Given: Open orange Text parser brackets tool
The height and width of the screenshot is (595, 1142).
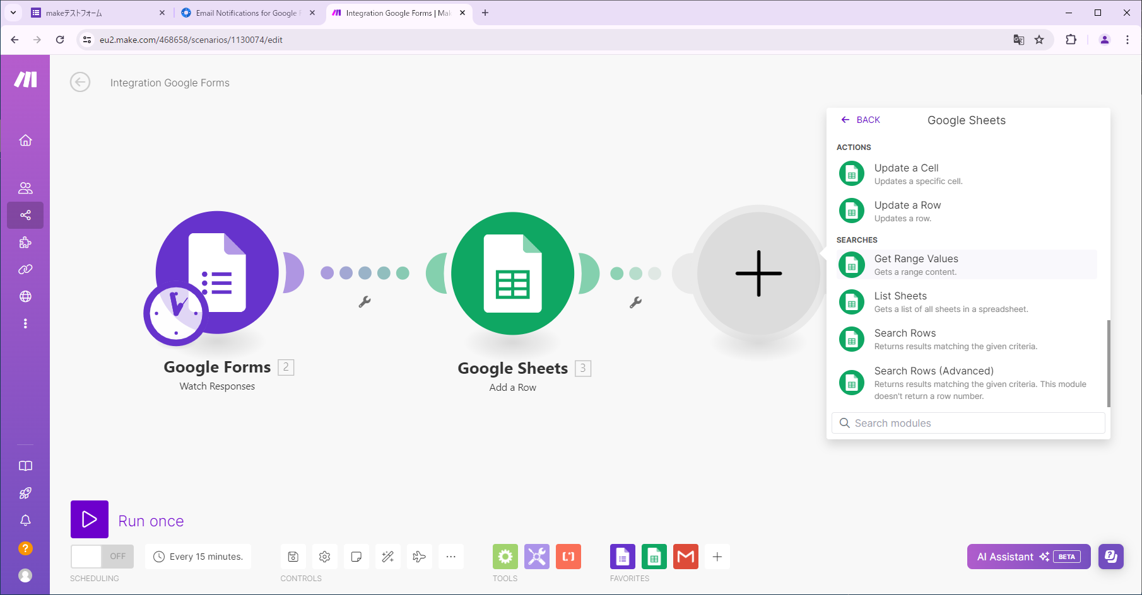Looking at the screenshot, I should [568, 557].
